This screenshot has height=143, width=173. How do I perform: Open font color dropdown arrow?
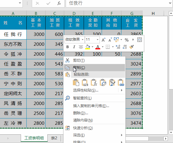[x=103, y=47]
